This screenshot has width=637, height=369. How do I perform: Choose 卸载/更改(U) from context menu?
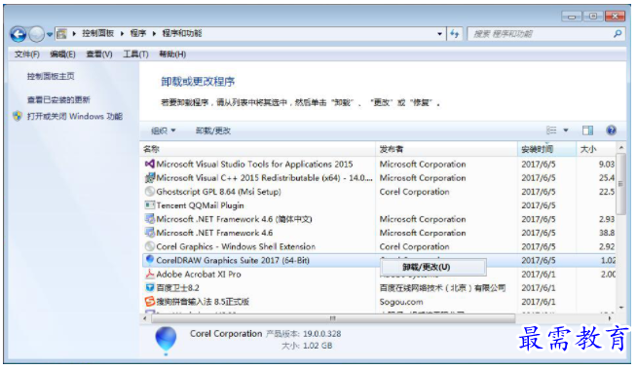pos(433,267)
